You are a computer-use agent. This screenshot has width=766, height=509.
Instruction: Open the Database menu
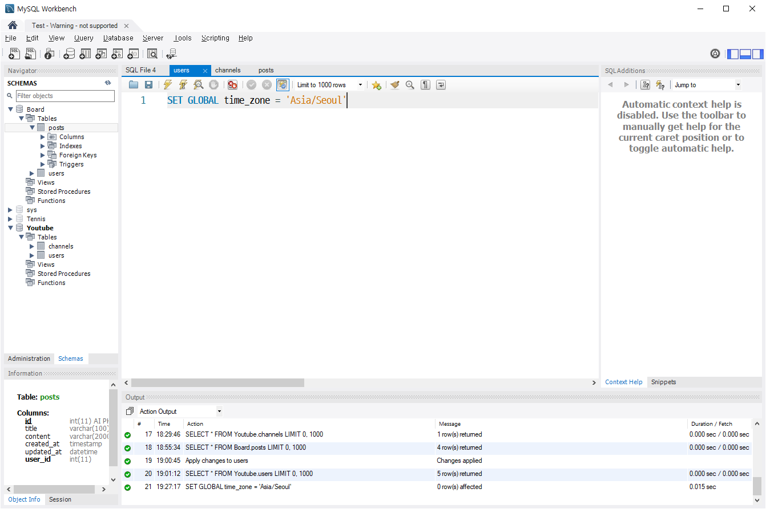118,38
